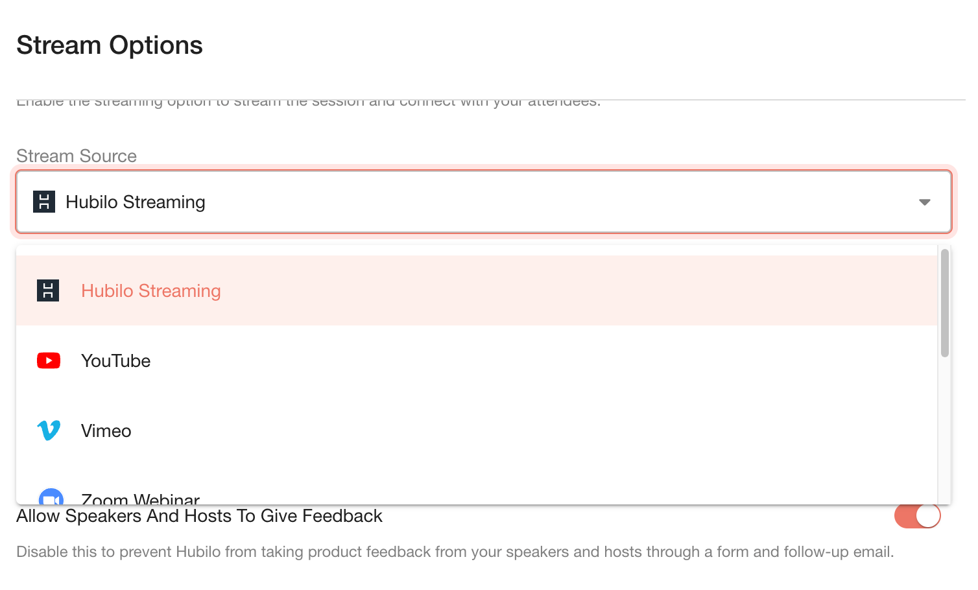This screenshot has height=590, width=978.
Task: Toggle Allow Speakers And Hosts feedback switch
Action: point(917,516)
